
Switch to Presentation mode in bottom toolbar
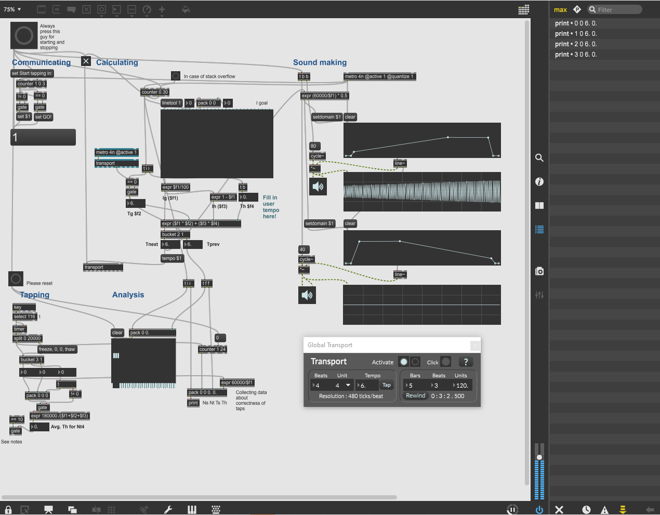pyautogui.click(x=48, y=510)
